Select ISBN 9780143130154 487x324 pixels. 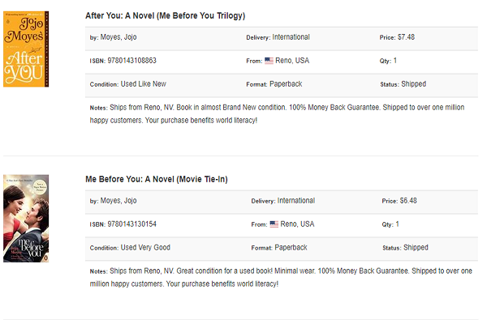point(128,224)
